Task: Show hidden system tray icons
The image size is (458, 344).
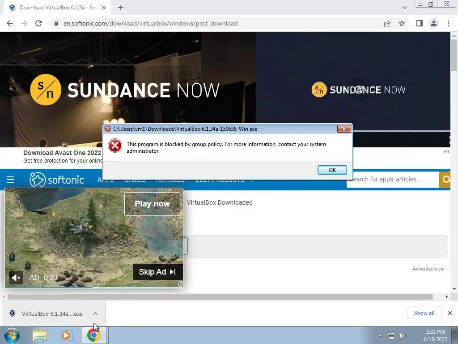Action: pos(380,335)
